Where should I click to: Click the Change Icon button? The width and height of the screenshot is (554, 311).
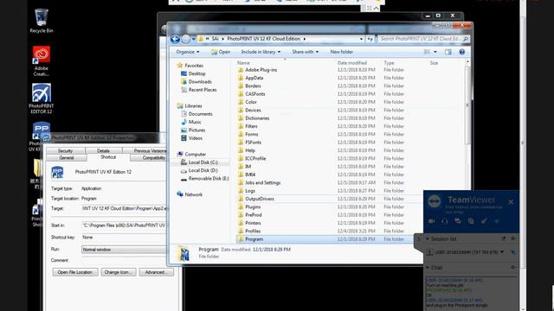point(119,272)
